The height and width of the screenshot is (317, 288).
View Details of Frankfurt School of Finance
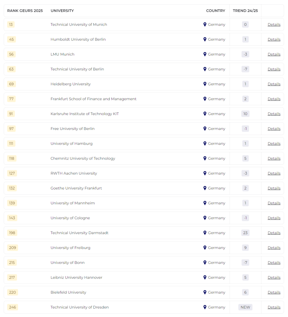pos(274,99)
